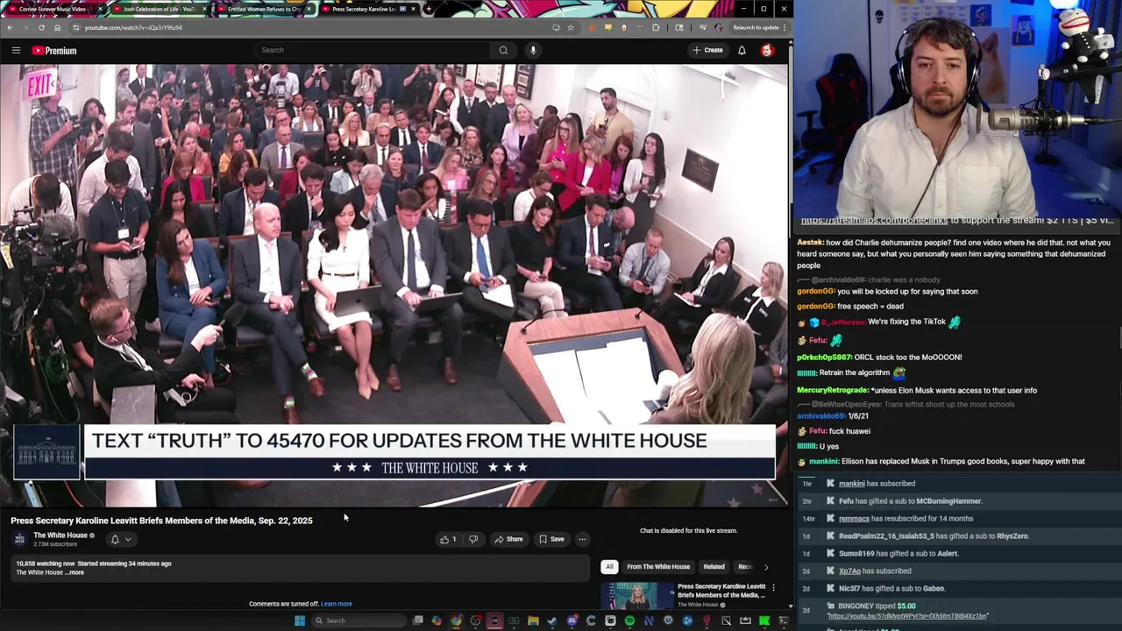This screenshot has width=1122, height=631.
Task: Bookmark this page with the star
Action: coord(571,27)
